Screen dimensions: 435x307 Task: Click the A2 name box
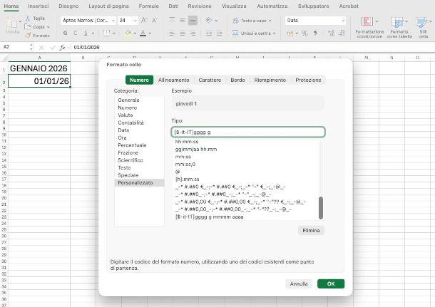[x=16, y=48]
